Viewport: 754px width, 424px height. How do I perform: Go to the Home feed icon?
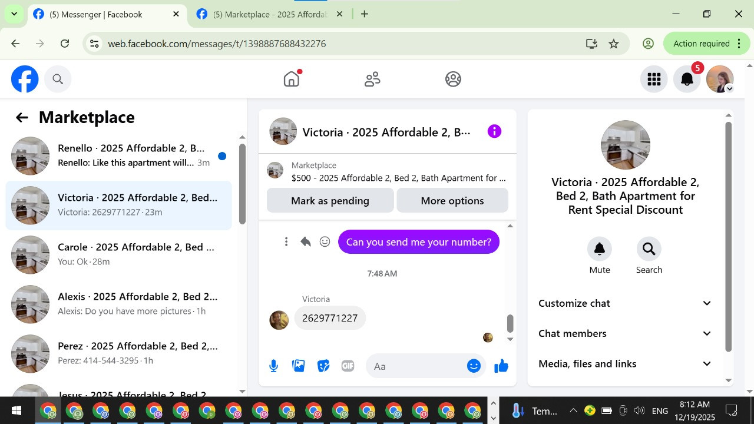click(x=292, y=79)
